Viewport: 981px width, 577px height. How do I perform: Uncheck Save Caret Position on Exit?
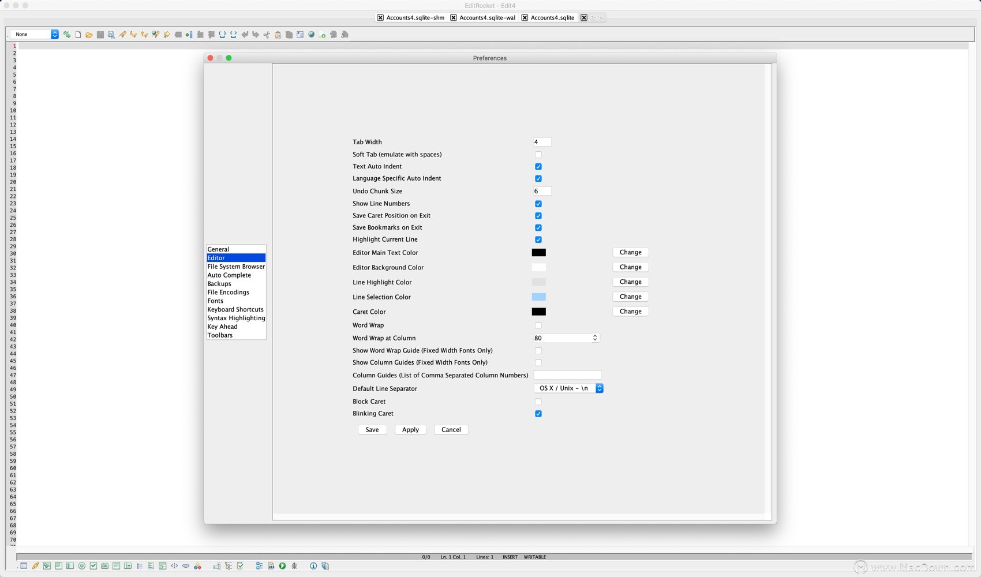[x=538, y=216]
